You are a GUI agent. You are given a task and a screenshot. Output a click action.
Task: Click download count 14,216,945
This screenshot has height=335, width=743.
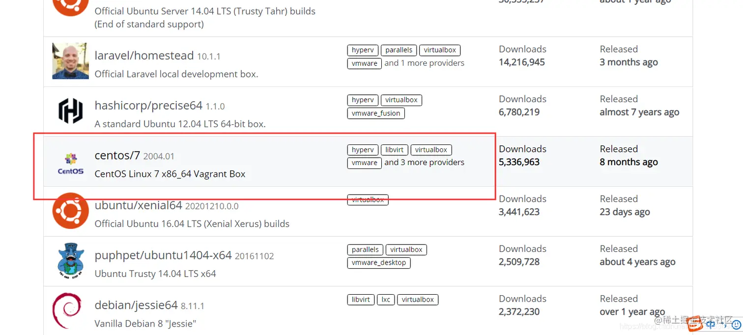pos(522,62)
